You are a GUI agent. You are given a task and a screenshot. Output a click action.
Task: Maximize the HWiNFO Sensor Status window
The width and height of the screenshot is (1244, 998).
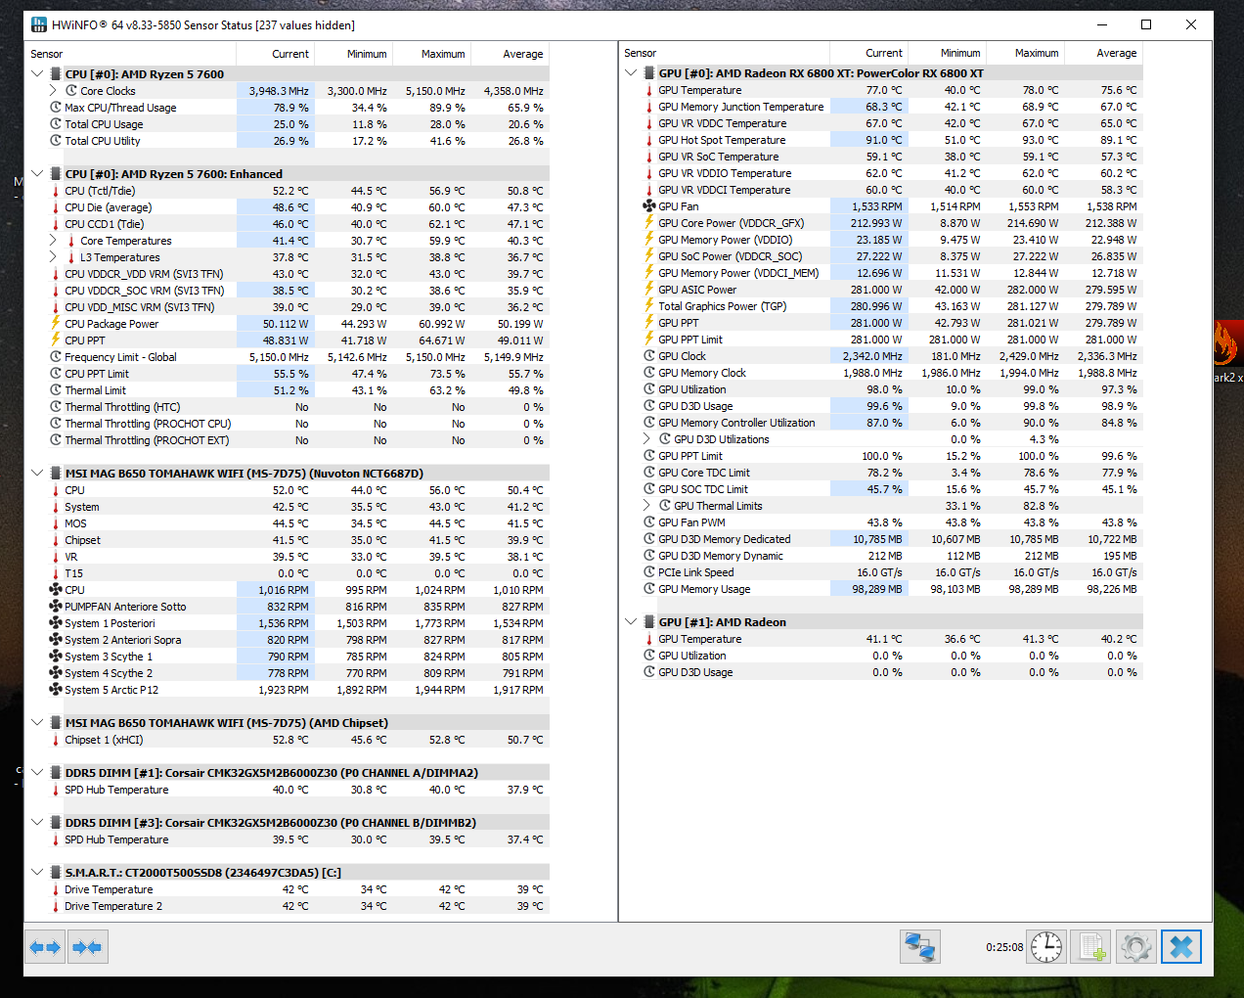pos(1146,24)
